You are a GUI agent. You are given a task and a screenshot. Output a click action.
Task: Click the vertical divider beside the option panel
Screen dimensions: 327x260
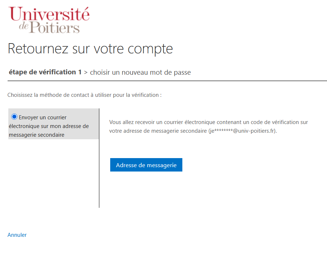pos(99,158)
